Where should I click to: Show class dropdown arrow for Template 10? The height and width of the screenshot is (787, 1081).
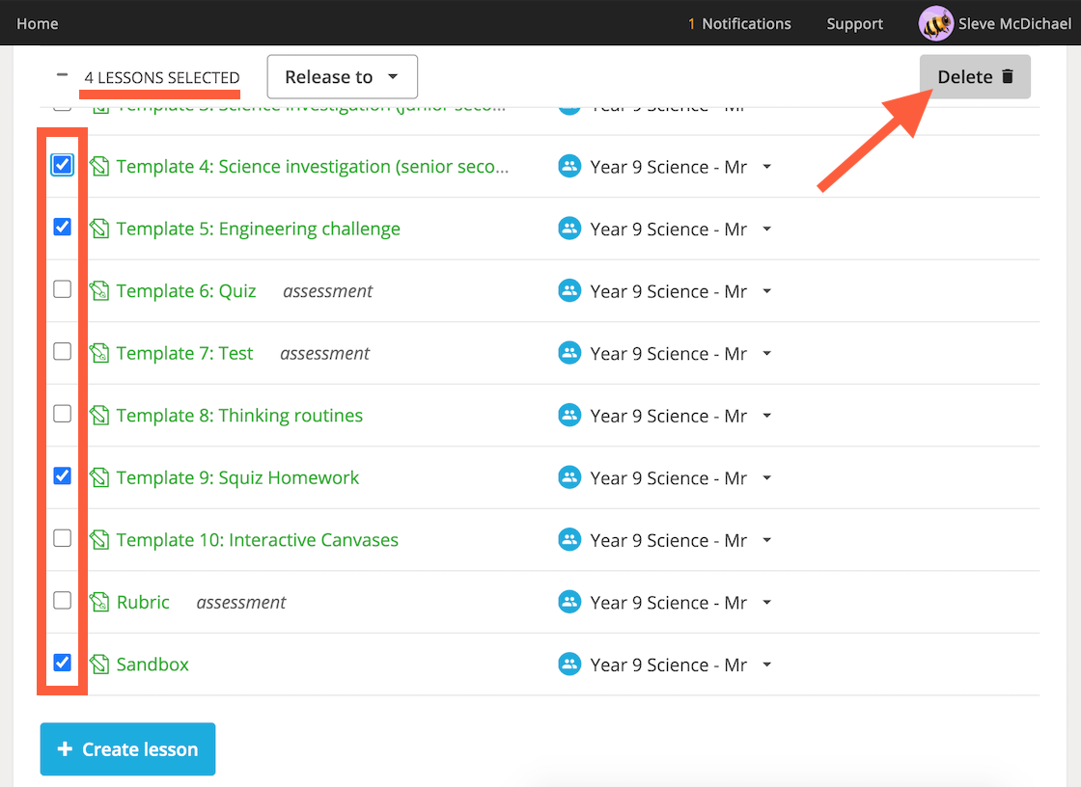click(766, 540)
